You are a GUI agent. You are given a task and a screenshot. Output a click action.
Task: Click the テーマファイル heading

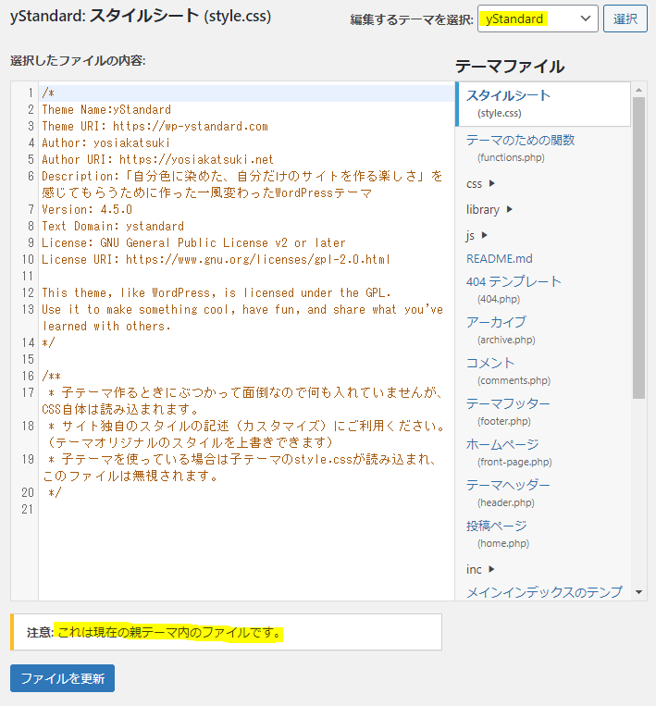pos(510,67)
